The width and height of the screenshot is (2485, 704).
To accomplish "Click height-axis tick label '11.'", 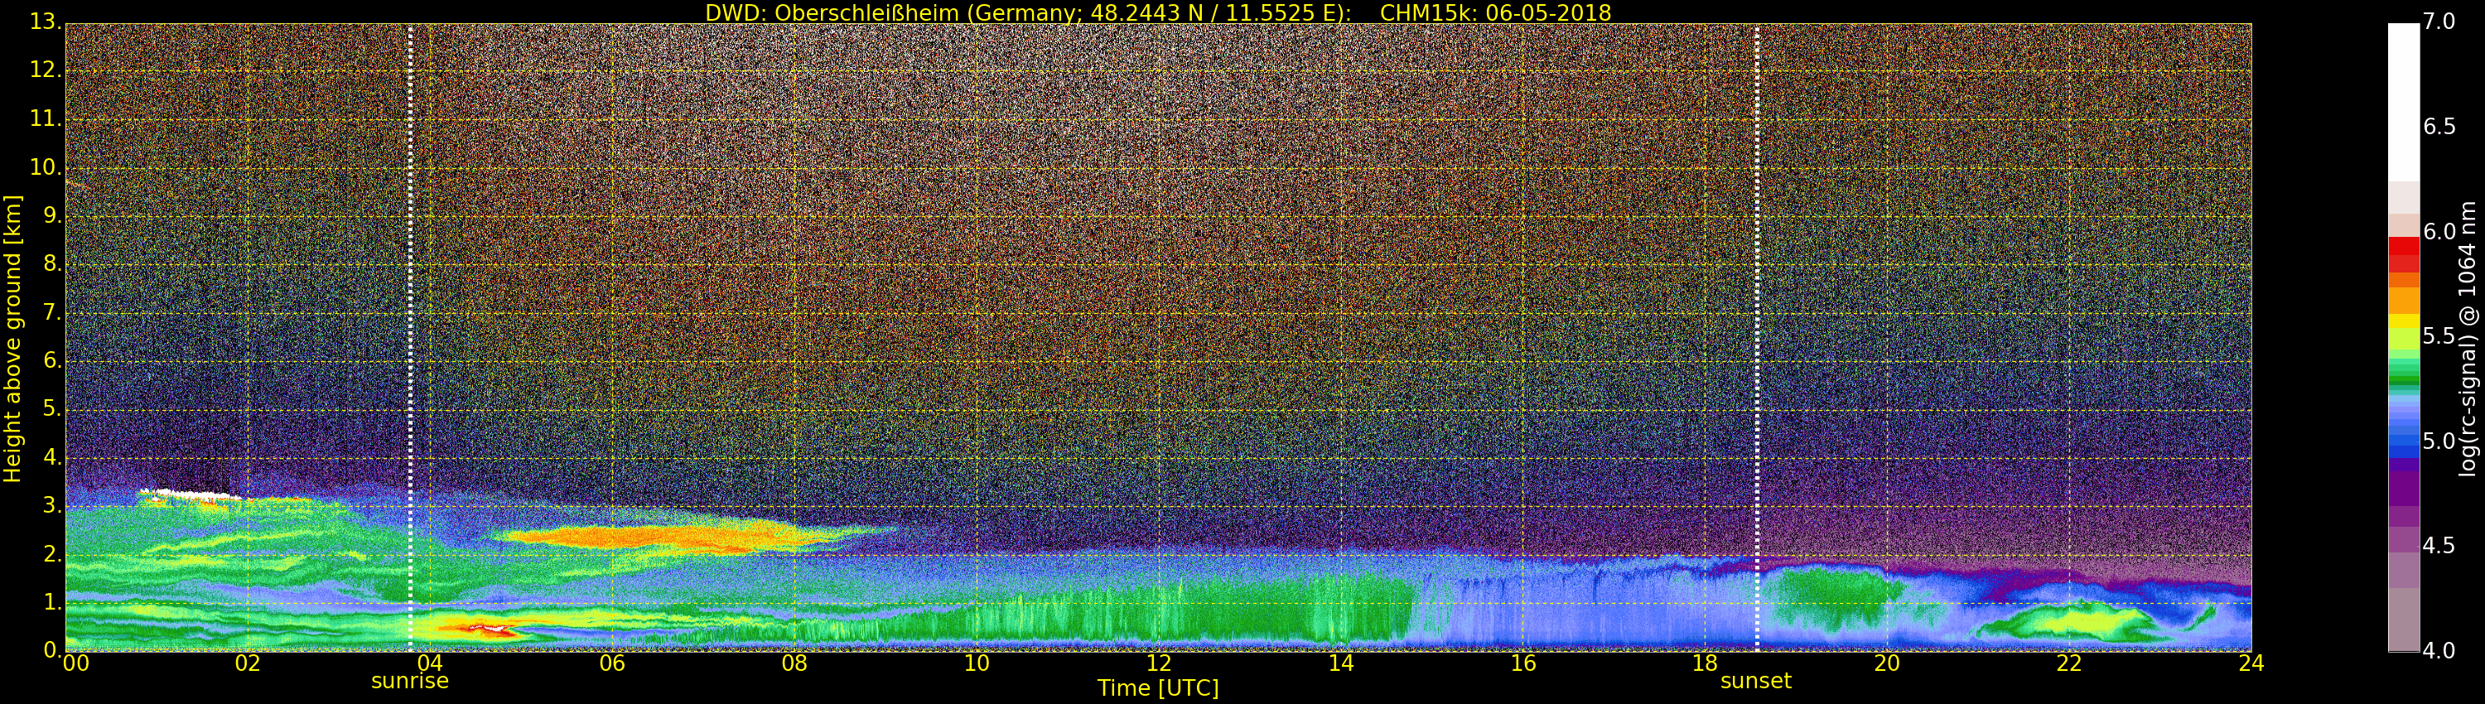I will click(x=46, y=118).
